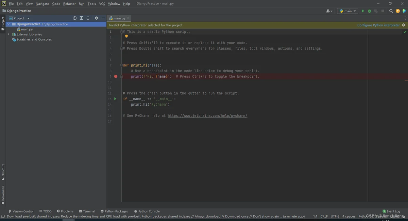The image size is (408, 221).
Task: Open the Terminal tool window
Action: (x=87, y=211)
